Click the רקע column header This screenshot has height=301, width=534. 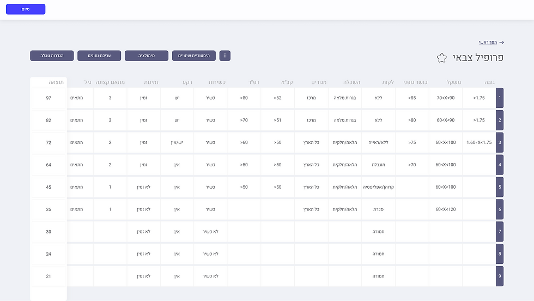pos(187,82)
